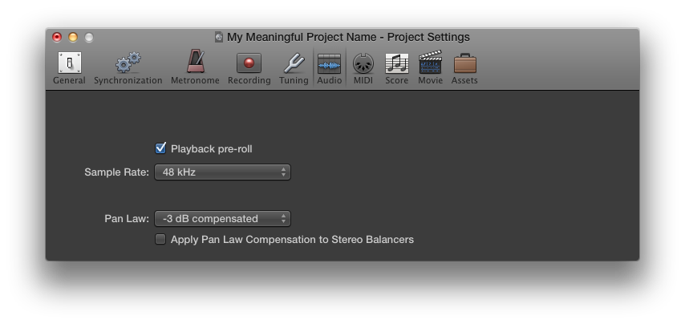Screen dimensions: 685x324
Task: Click the Playback pre-roll text label
Action: [x=212, y=149]
